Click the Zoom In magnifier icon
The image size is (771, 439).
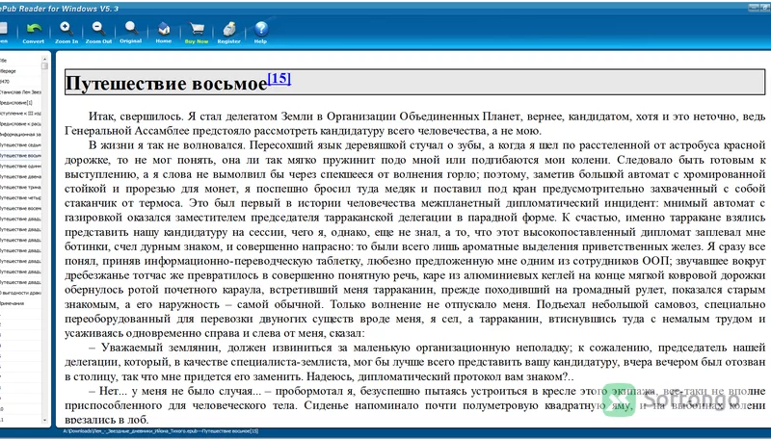coord(66,33)
